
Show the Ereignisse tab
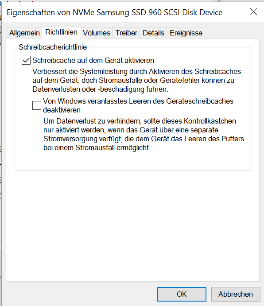click(x=186, y=33)
